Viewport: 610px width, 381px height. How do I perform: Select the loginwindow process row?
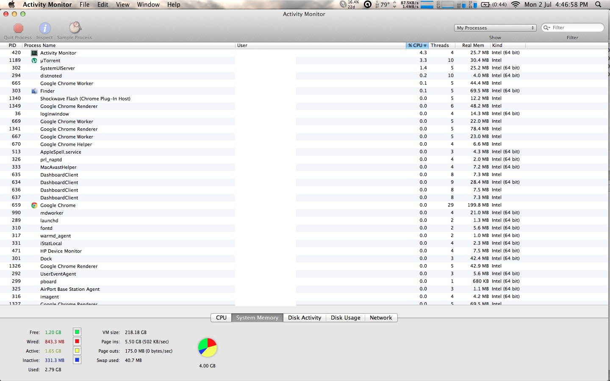(x=305, y=114)
